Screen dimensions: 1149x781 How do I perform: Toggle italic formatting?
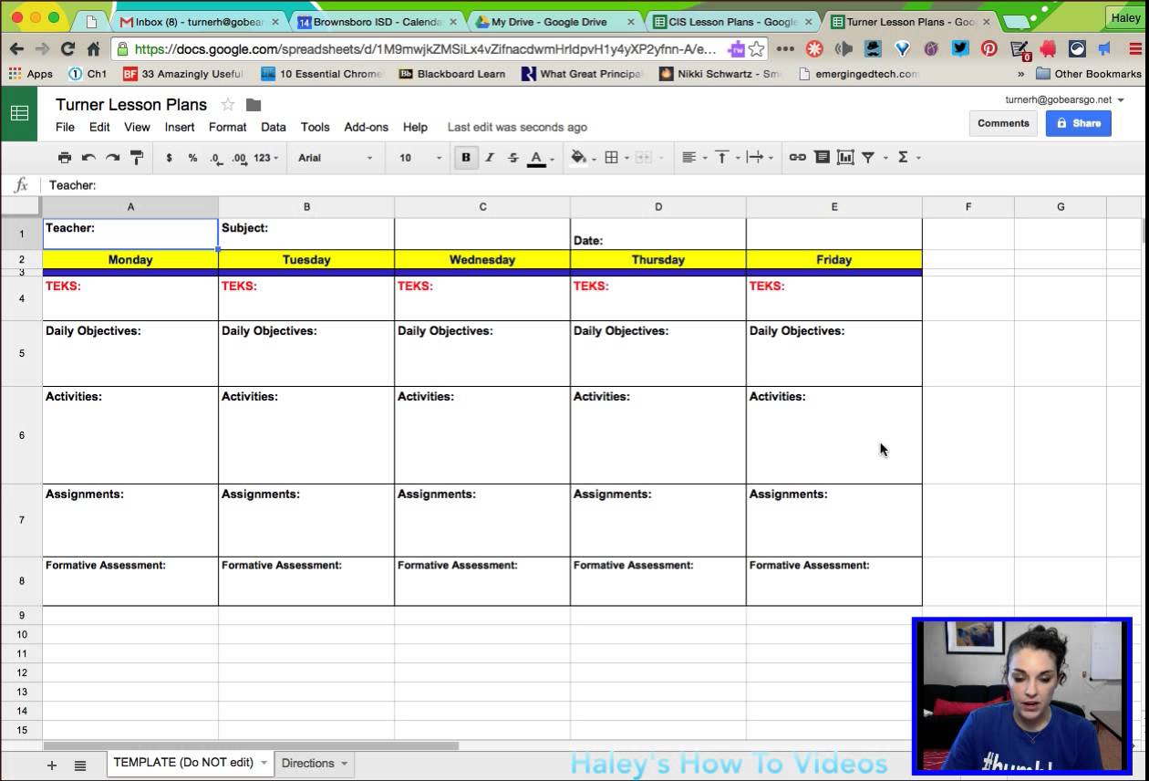click(x=490, y=158)
